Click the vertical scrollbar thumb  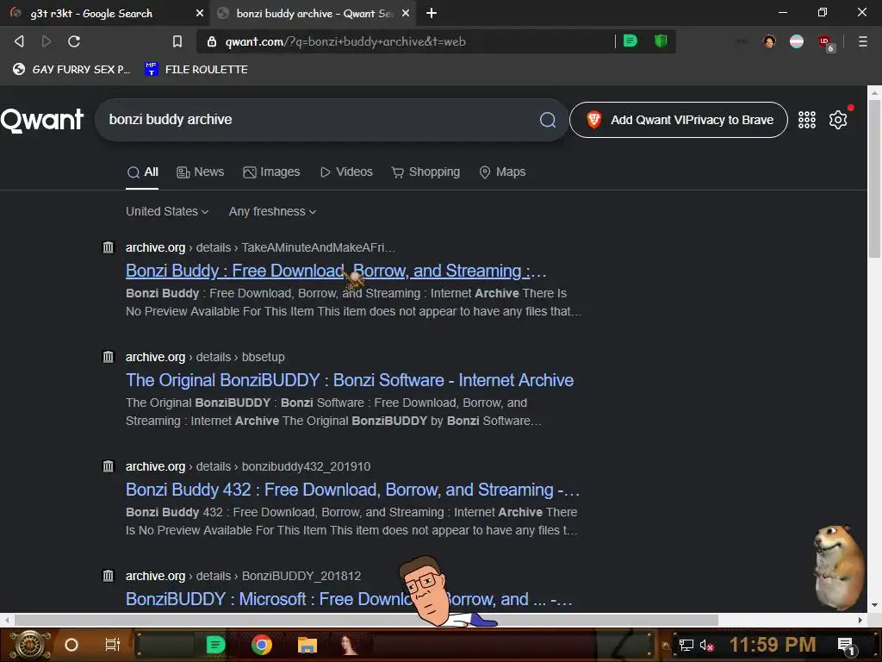point(874,178)
